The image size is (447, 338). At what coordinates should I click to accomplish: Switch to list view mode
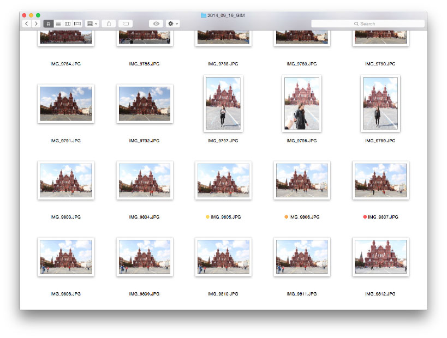click(58, 24)
